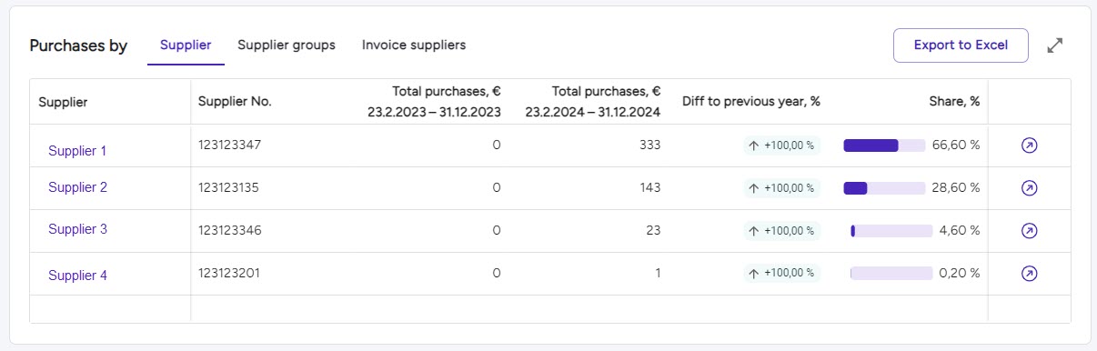Viewport: 1097px width, 351px height.
Task: Open details arrow icon for Supplier 1
Action: [x=1030, y=145]
